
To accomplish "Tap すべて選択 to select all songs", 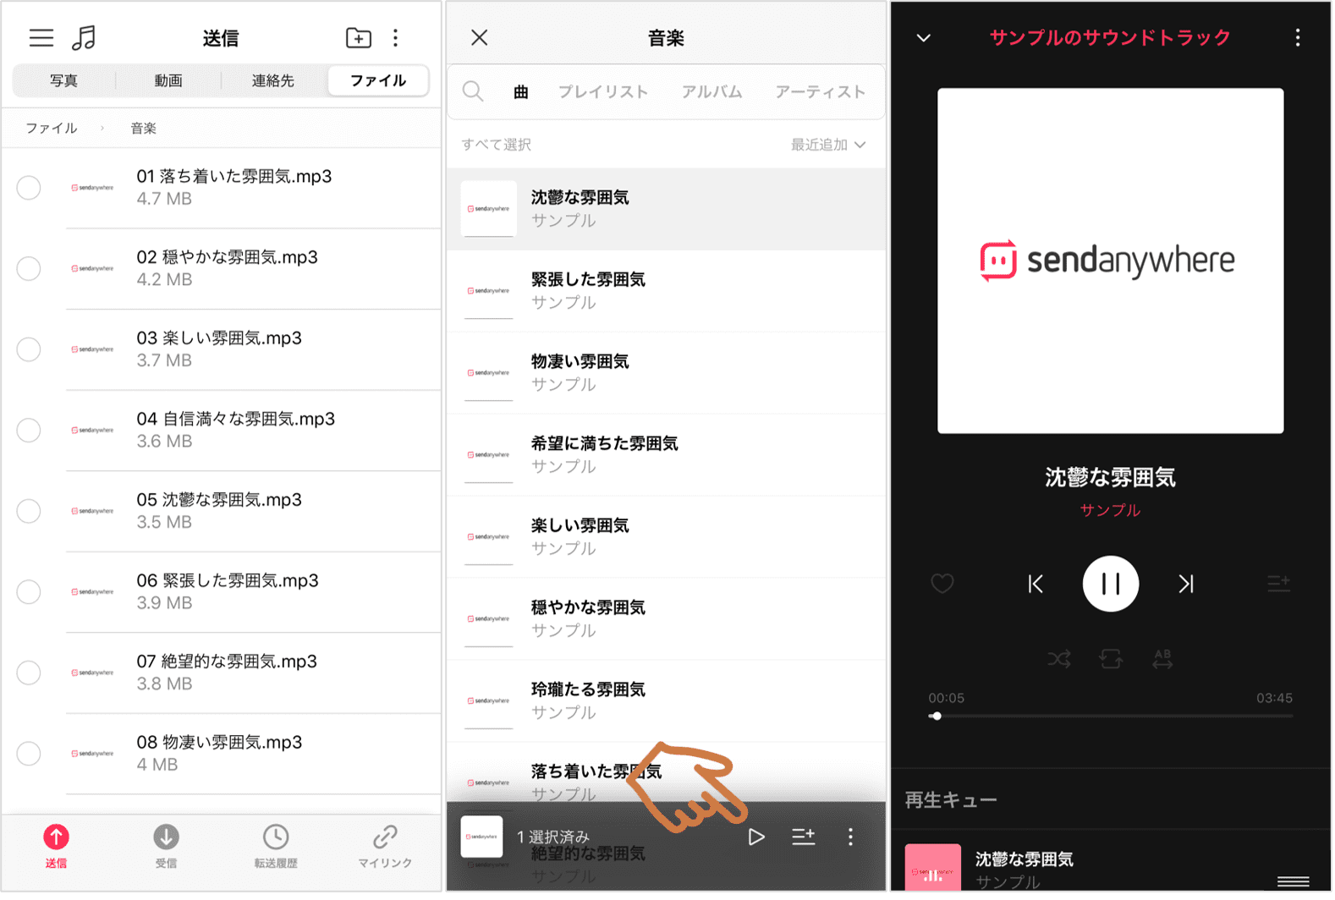I will (497, 145).
